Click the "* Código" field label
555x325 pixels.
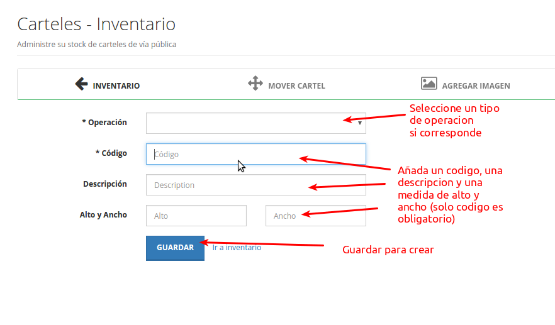click(111, 153)
